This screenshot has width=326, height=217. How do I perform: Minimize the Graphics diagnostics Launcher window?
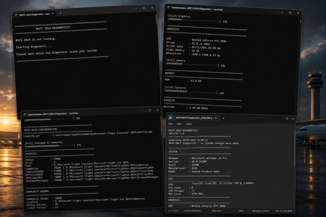[282, 12]
